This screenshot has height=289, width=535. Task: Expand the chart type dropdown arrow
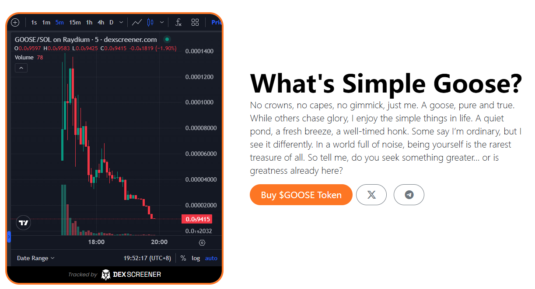[x=162, y=22]
